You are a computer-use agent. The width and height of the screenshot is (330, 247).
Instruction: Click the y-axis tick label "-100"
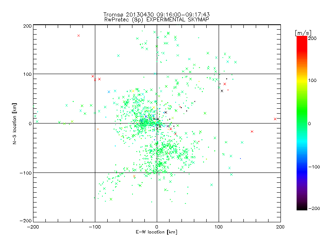[26, 173]
